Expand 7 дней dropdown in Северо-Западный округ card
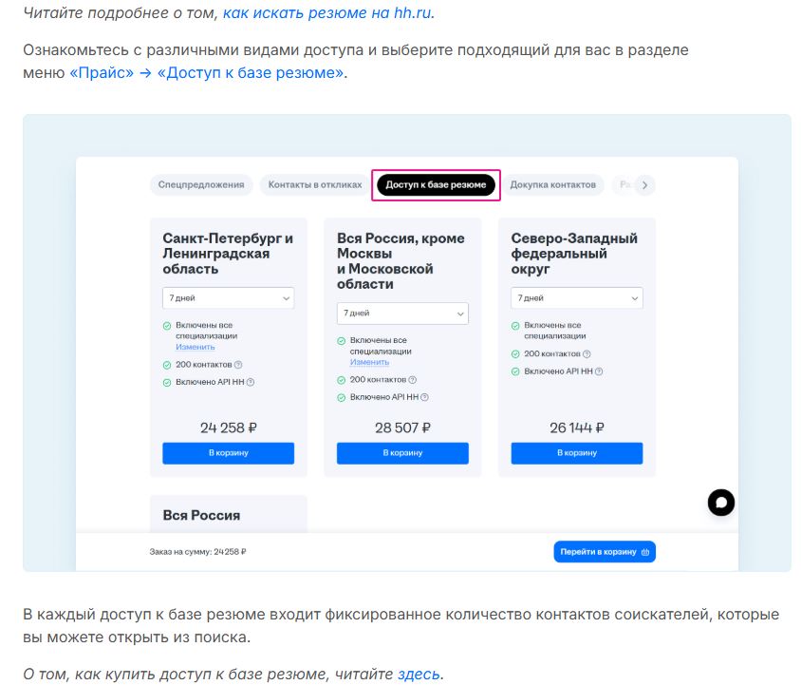 [577, 298]
